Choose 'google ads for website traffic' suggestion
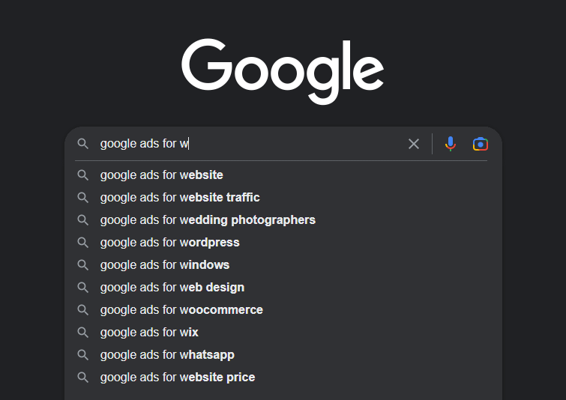The width and height of the screenshot is (566, 400). (x=180, y=198)
